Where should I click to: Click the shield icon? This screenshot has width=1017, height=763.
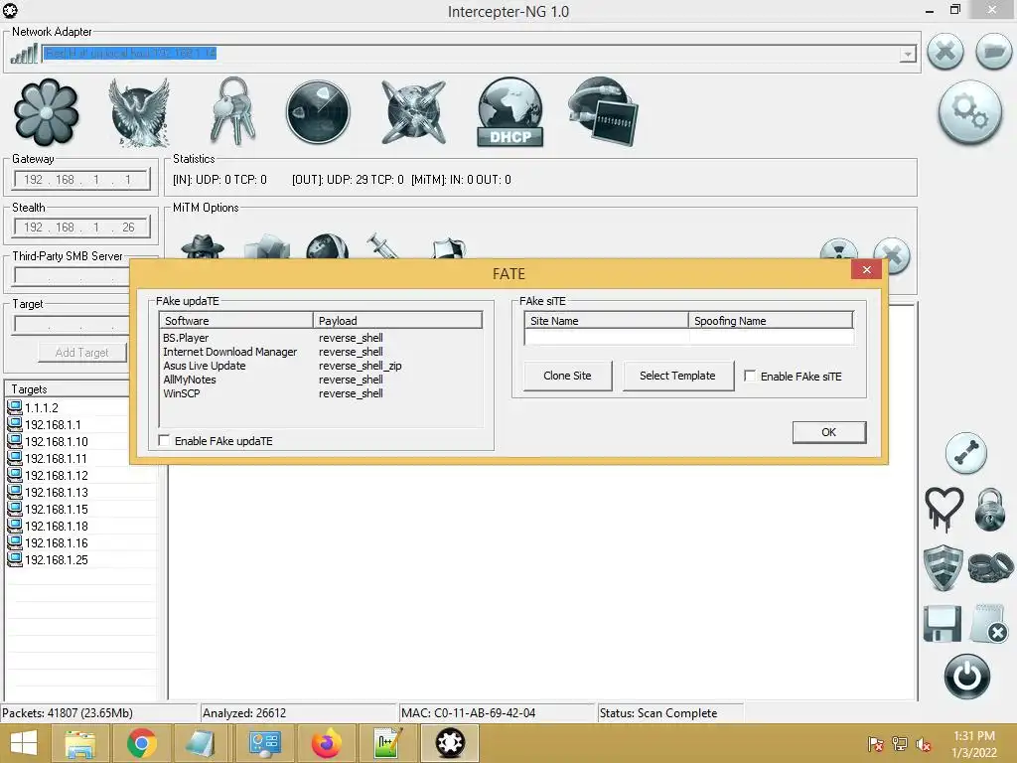tap(944, 567)
